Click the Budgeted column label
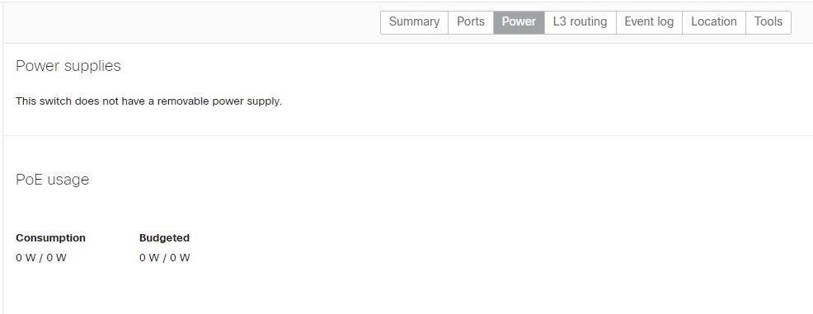Viewport: 813px width, 314px height. coord(164,238)
